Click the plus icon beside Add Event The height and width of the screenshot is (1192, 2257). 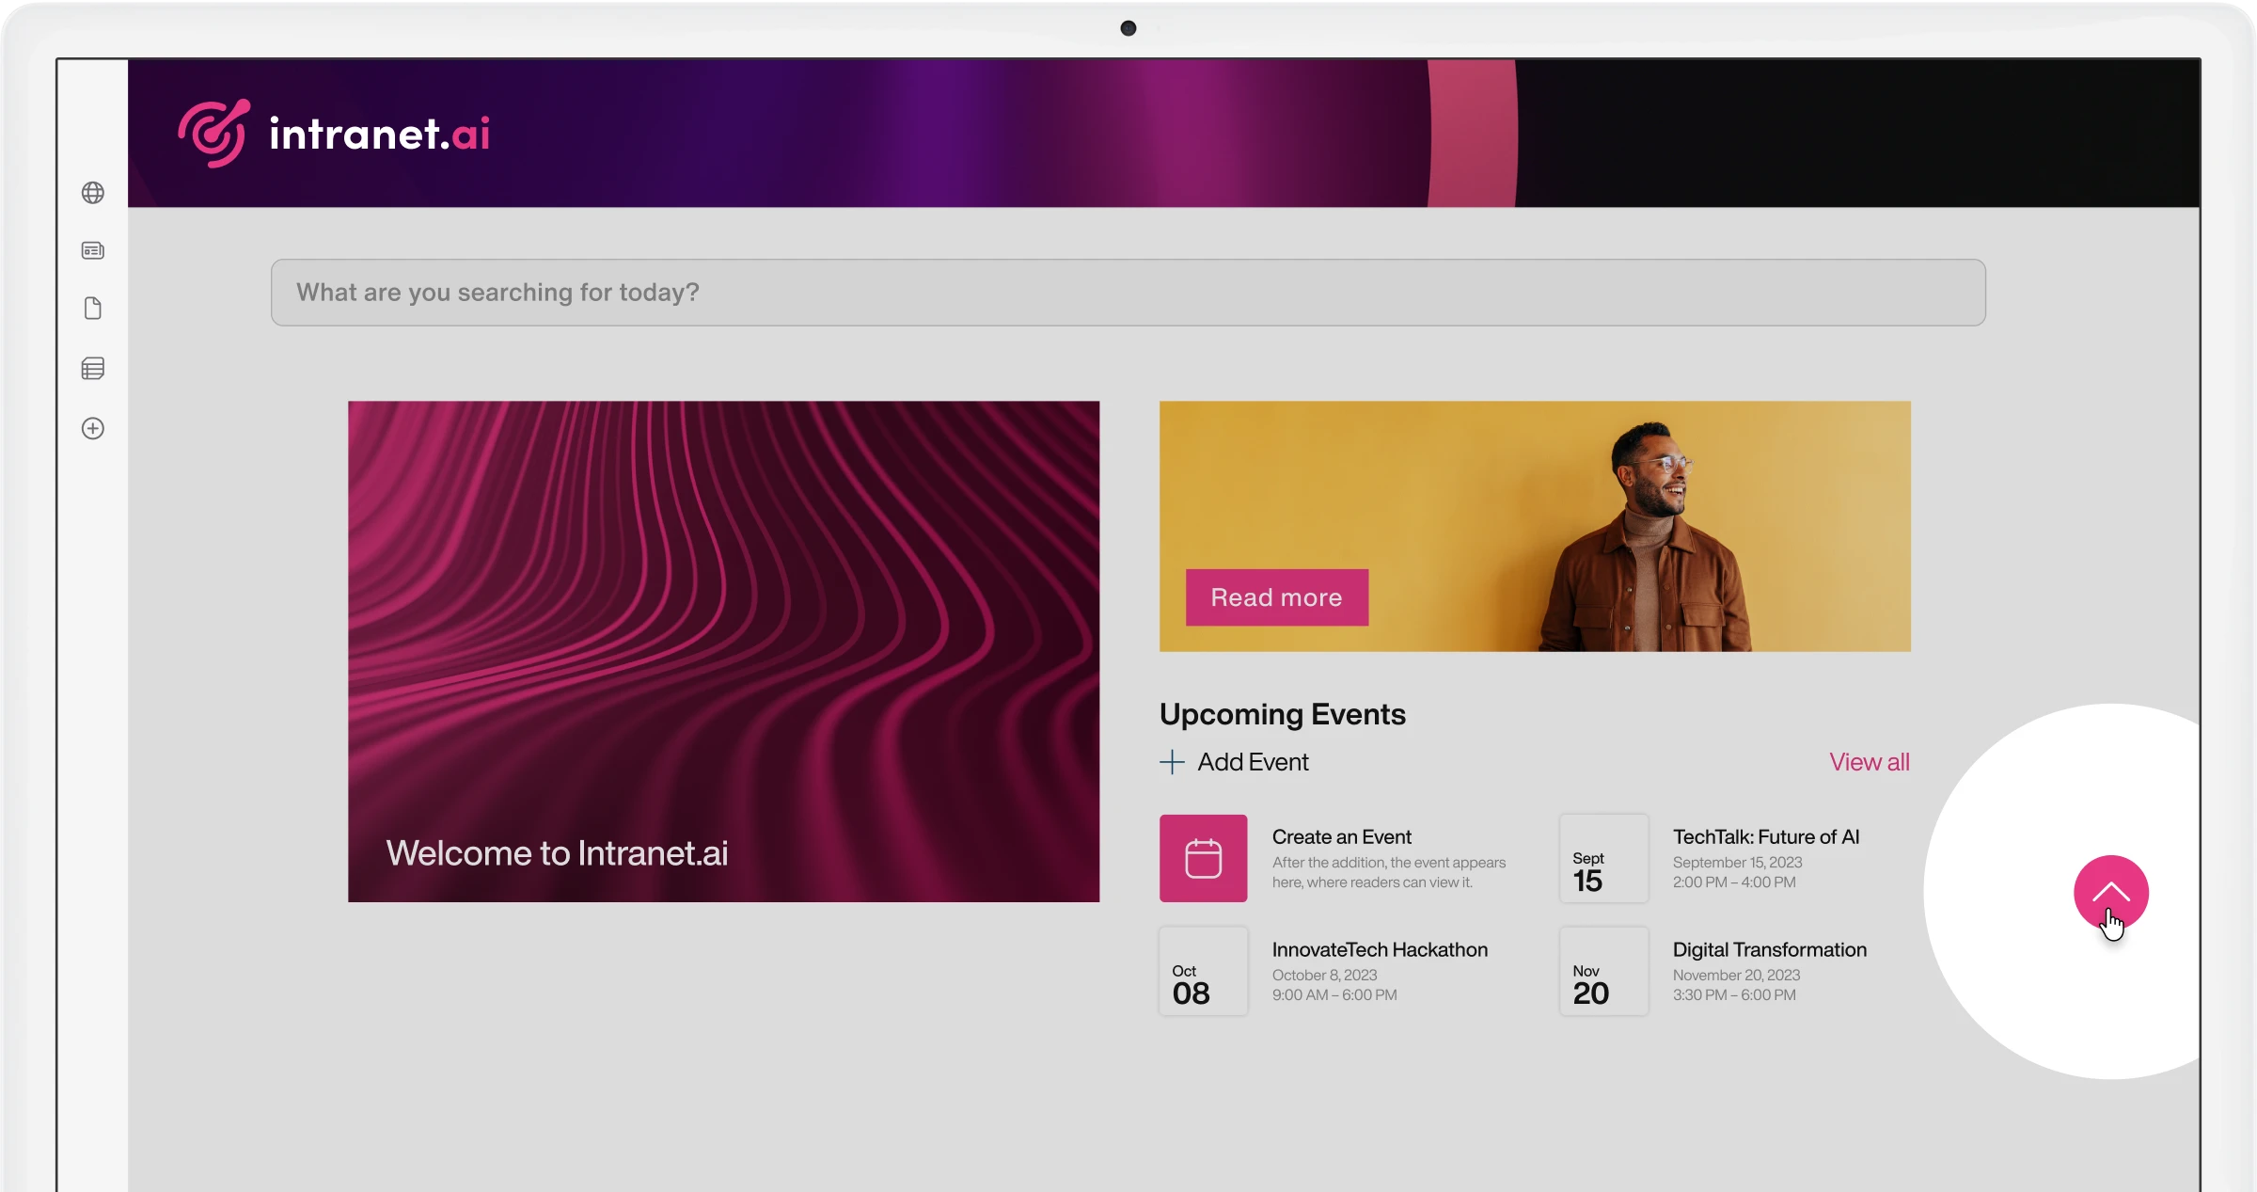[x=1172, y=762]
